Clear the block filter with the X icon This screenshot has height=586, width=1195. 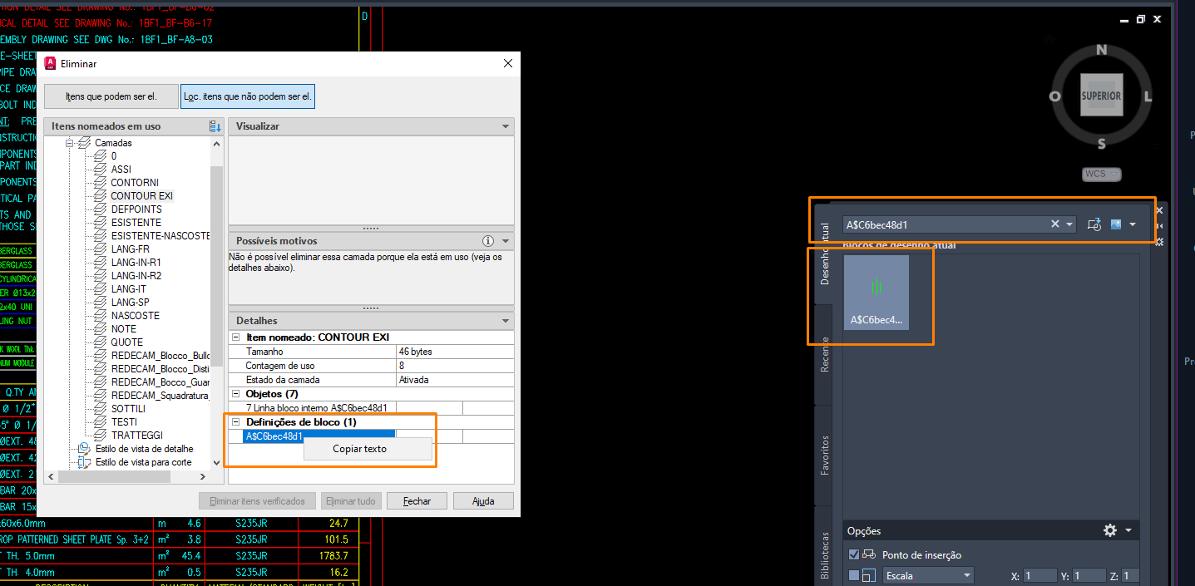tap(1055, 224)
